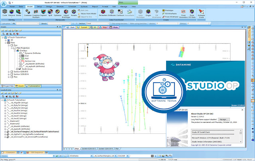Run the Optimize model tool
Image resolution: width=255 pixels, height=161 pixels.
click(57, 13)
